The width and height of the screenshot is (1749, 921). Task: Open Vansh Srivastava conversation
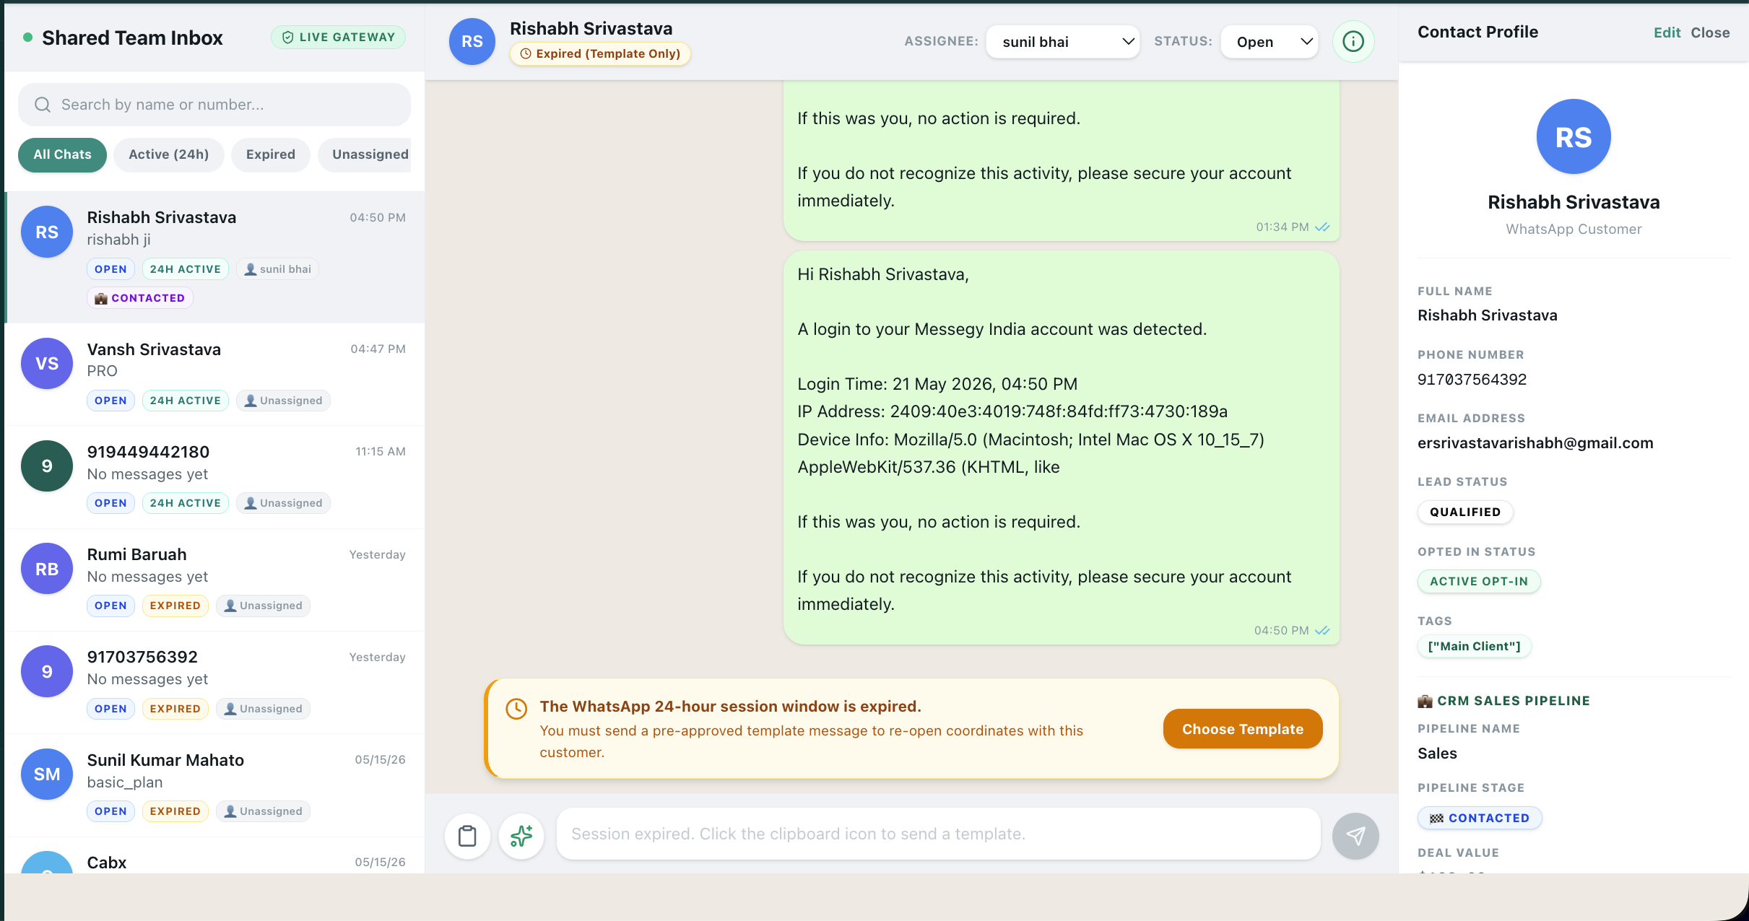pyautogui.click(x=214, y=374)
